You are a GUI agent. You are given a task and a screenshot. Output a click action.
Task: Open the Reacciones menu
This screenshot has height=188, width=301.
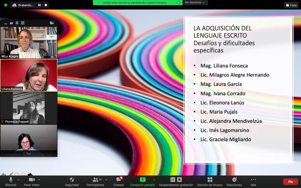(234, 182)
